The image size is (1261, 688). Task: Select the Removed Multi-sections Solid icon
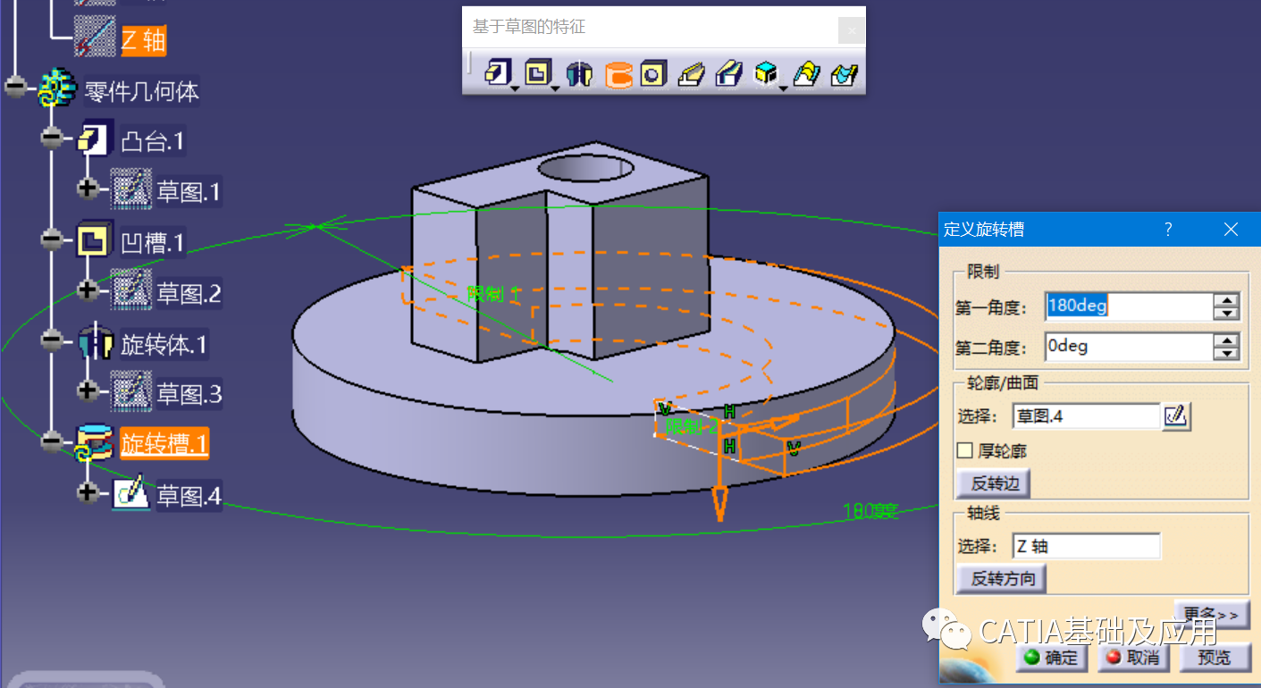[845, 73]
